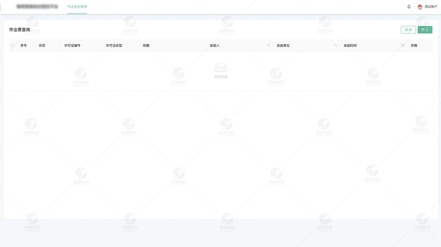Click the 发起人 column search icon
Image resolution: width=441 pixels, height=247 pixels.
pos(269,45)
